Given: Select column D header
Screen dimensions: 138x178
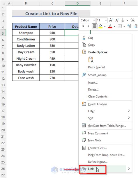Looking at the screenshot, I should [77, 3].
